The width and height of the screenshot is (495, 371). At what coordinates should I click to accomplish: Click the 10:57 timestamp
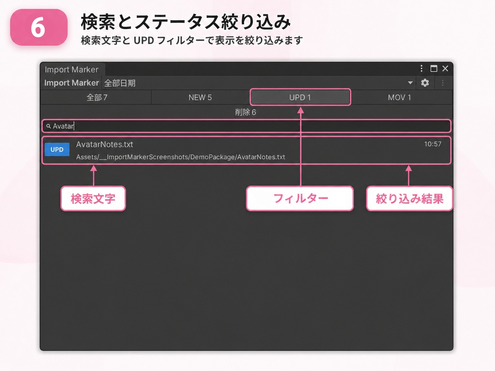tap(433, 144)
